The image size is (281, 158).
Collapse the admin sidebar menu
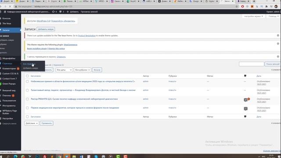point(9,124)
